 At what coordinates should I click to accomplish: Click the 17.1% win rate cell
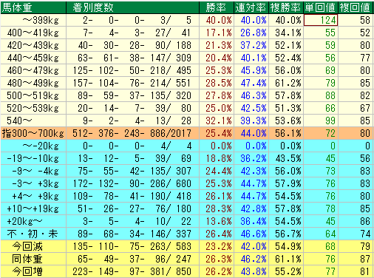point(217,33)
